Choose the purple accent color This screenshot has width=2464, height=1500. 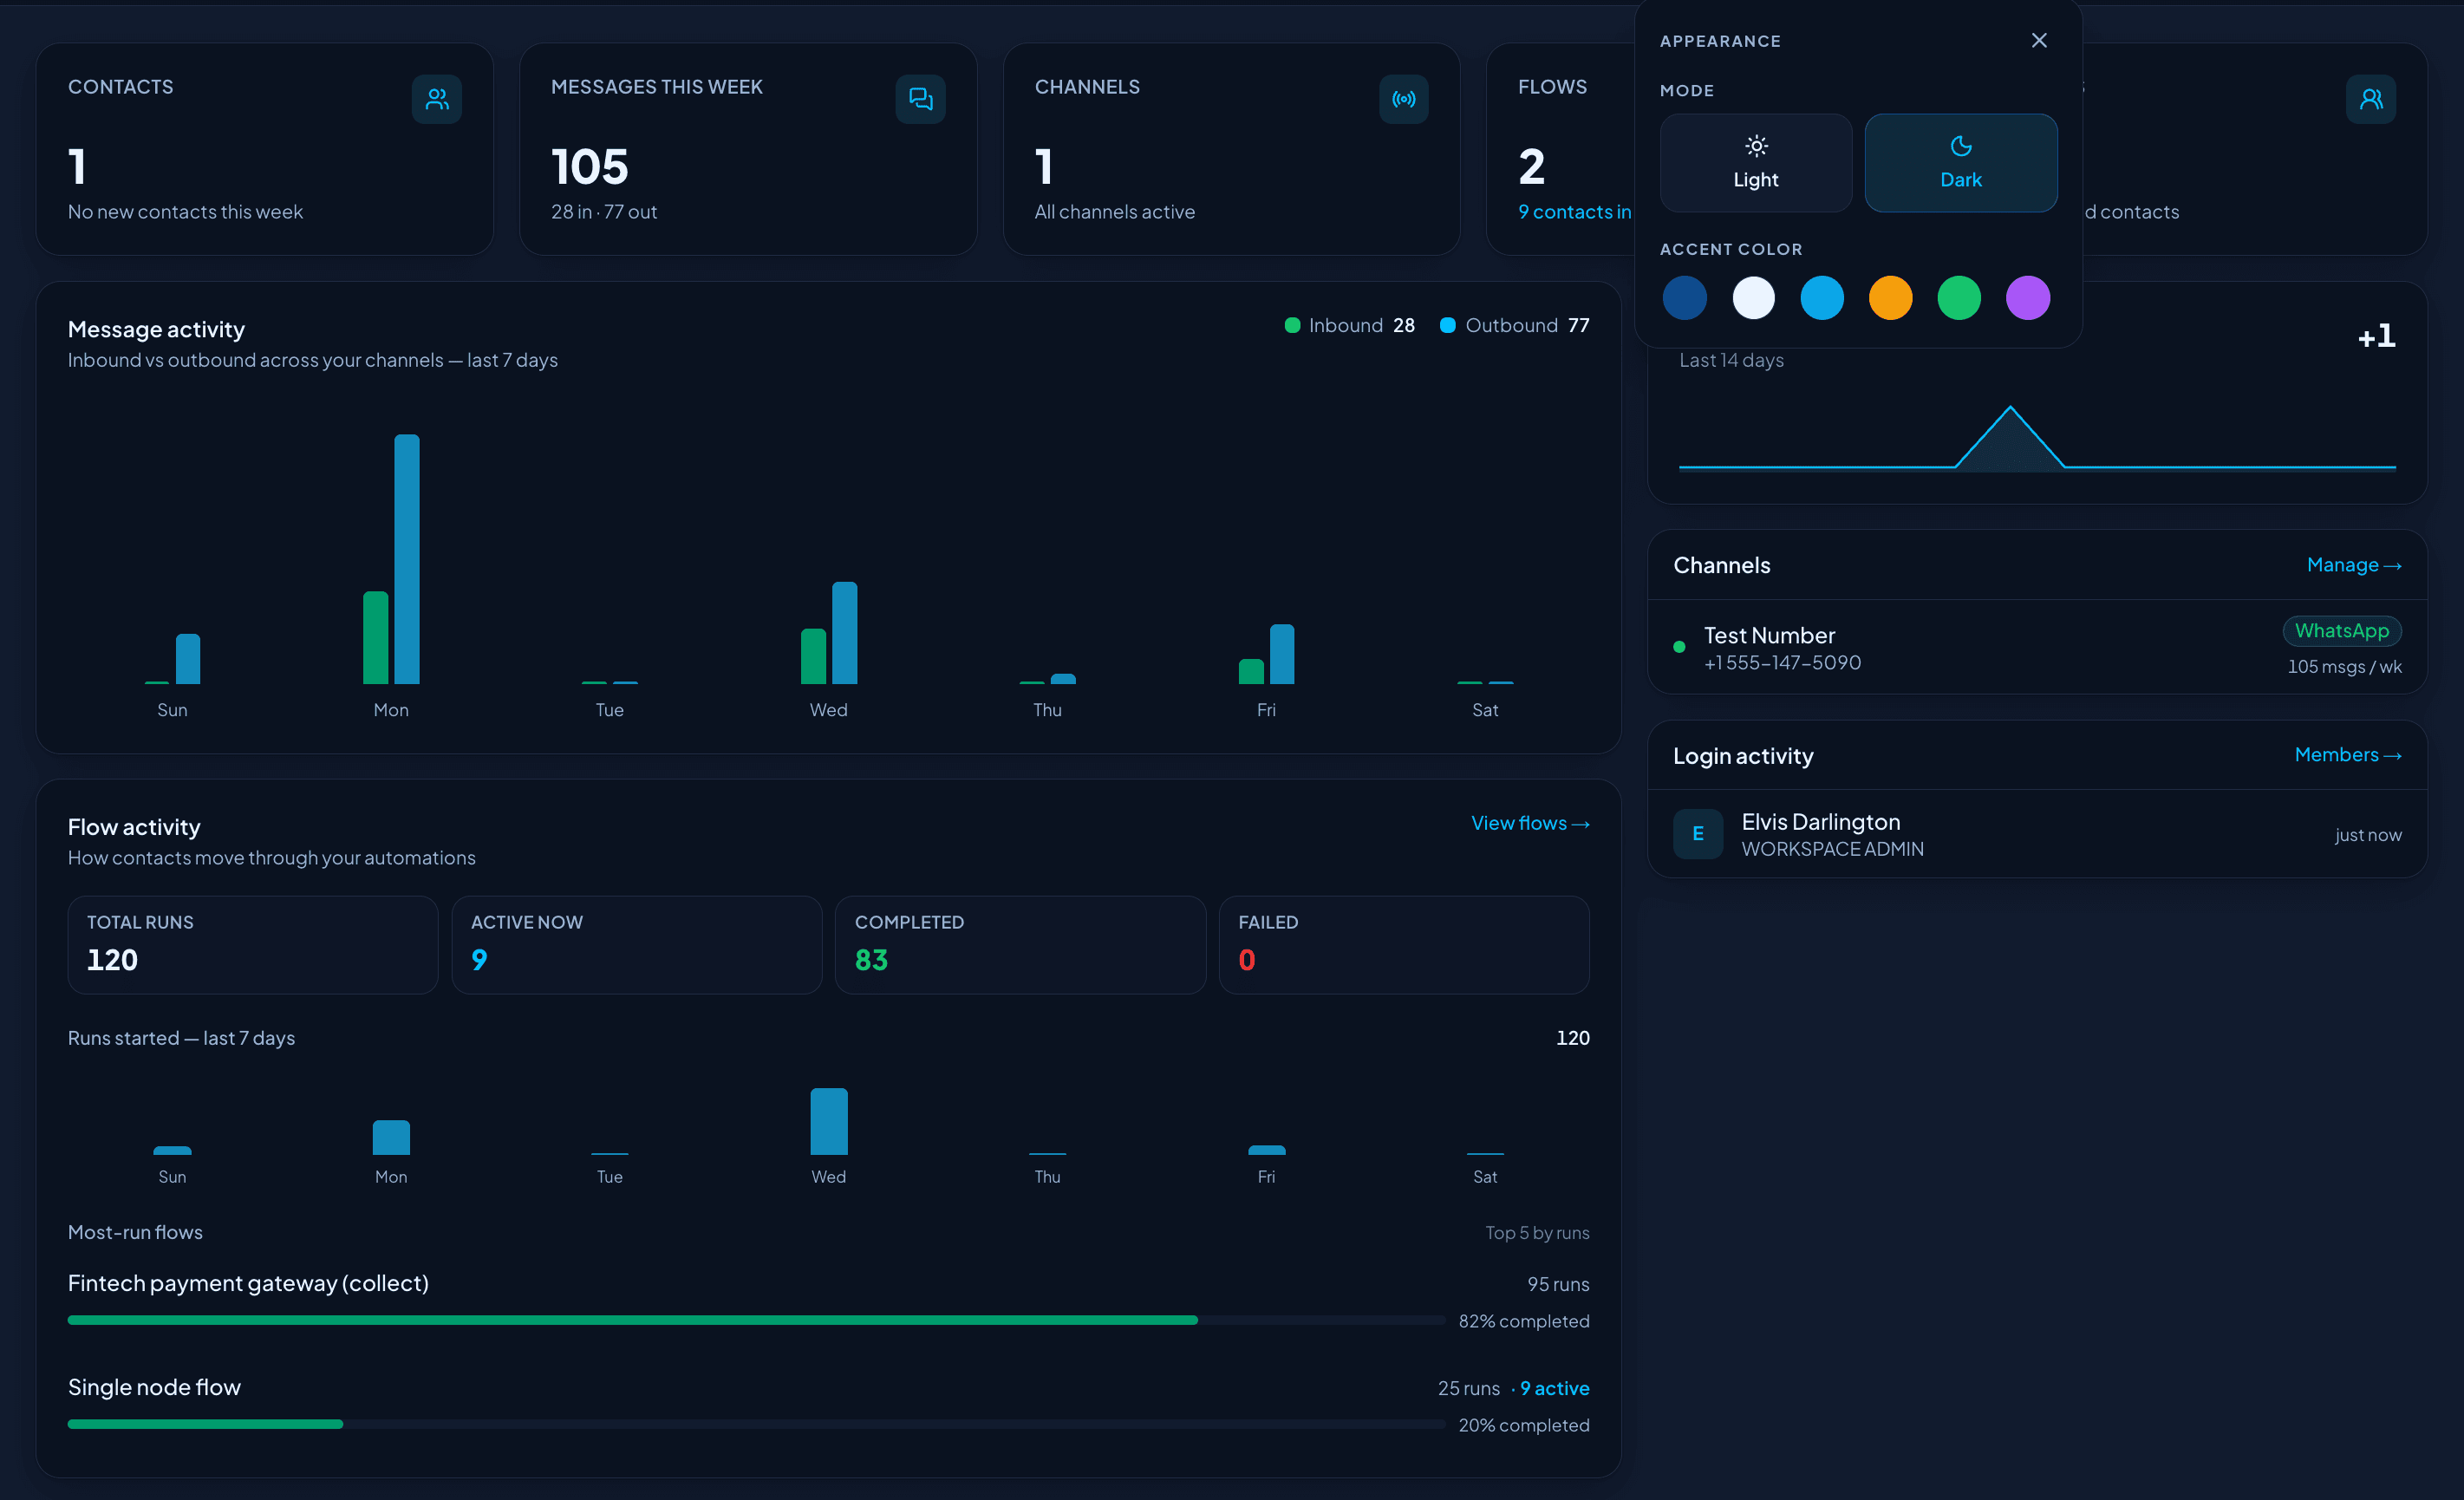click(x=2028, y=298)
